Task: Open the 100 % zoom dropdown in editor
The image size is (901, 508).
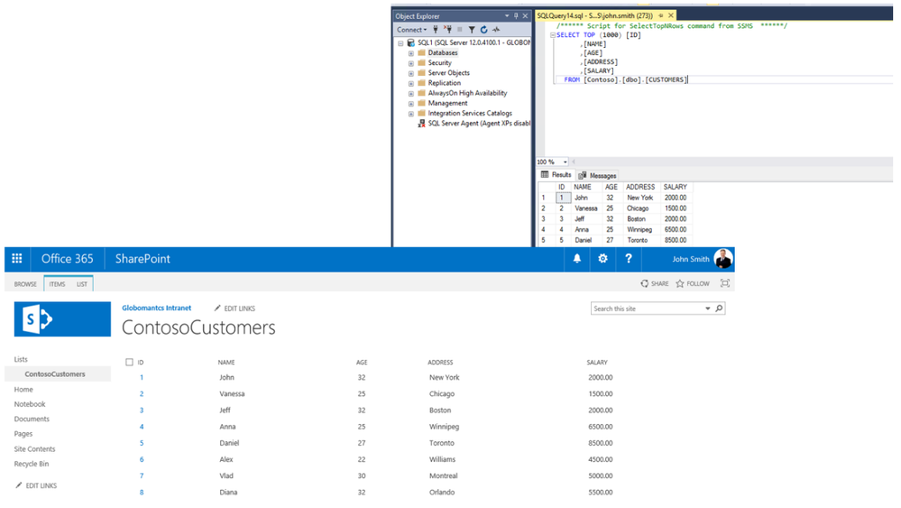Action: click(x=565, y=162)
